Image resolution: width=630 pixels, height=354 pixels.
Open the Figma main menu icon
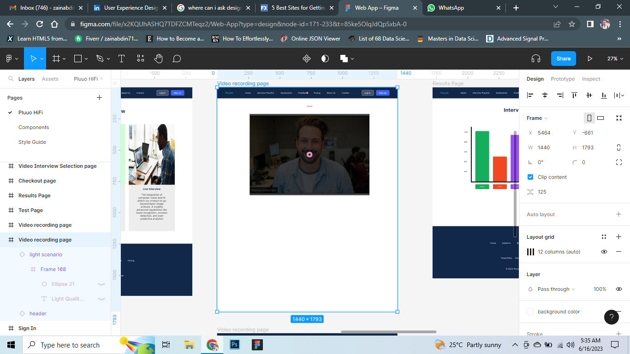(9, 59)
